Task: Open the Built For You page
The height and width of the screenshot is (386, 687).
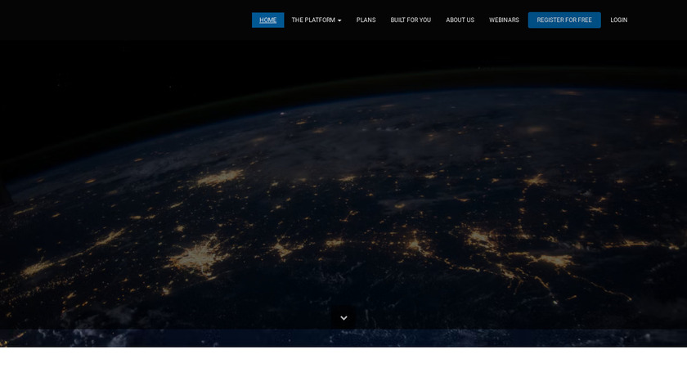Action: tap(411, 20)
